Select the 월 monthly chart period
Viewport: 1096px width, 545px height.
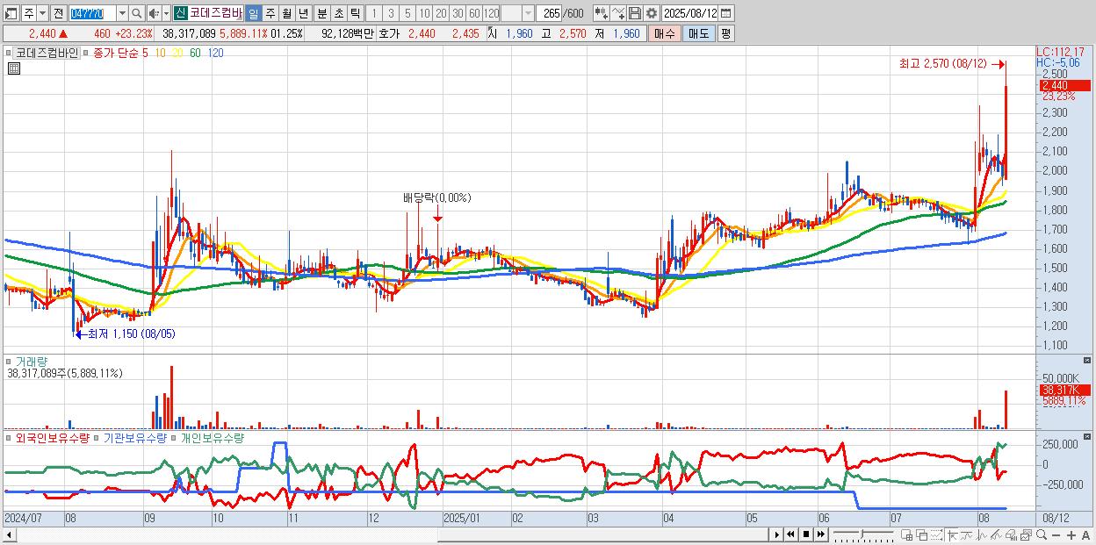pyautogui.click(x=286, y=13)
